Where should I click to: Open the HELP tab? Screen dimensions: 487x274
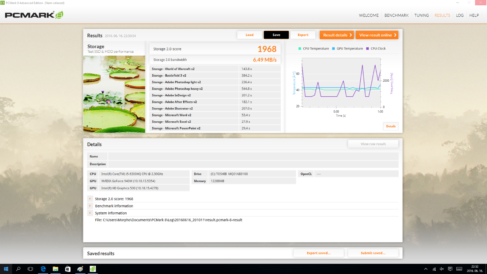[474, 15]
